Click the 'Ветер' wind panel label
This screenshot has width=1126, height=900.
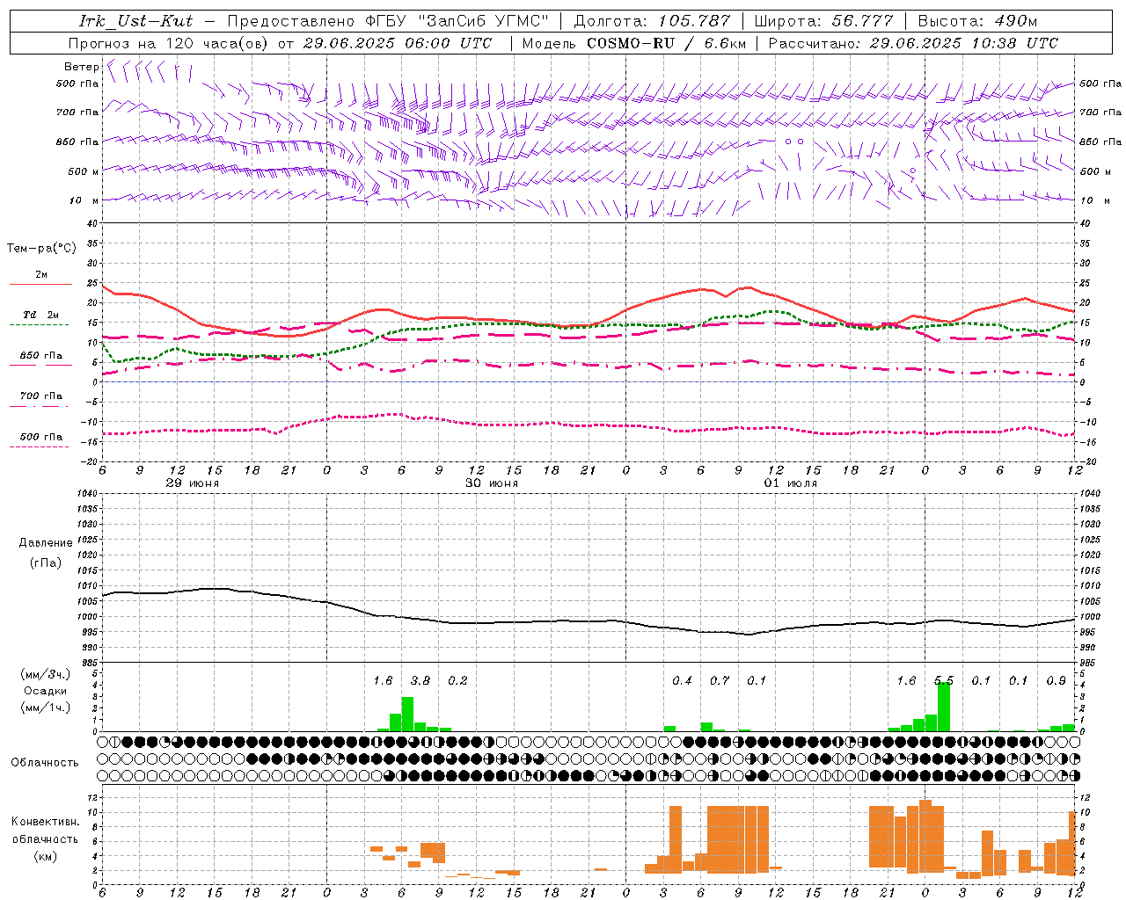point(82,67)
